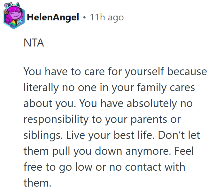Click the word 'parents' in the comment

point(149,120)
